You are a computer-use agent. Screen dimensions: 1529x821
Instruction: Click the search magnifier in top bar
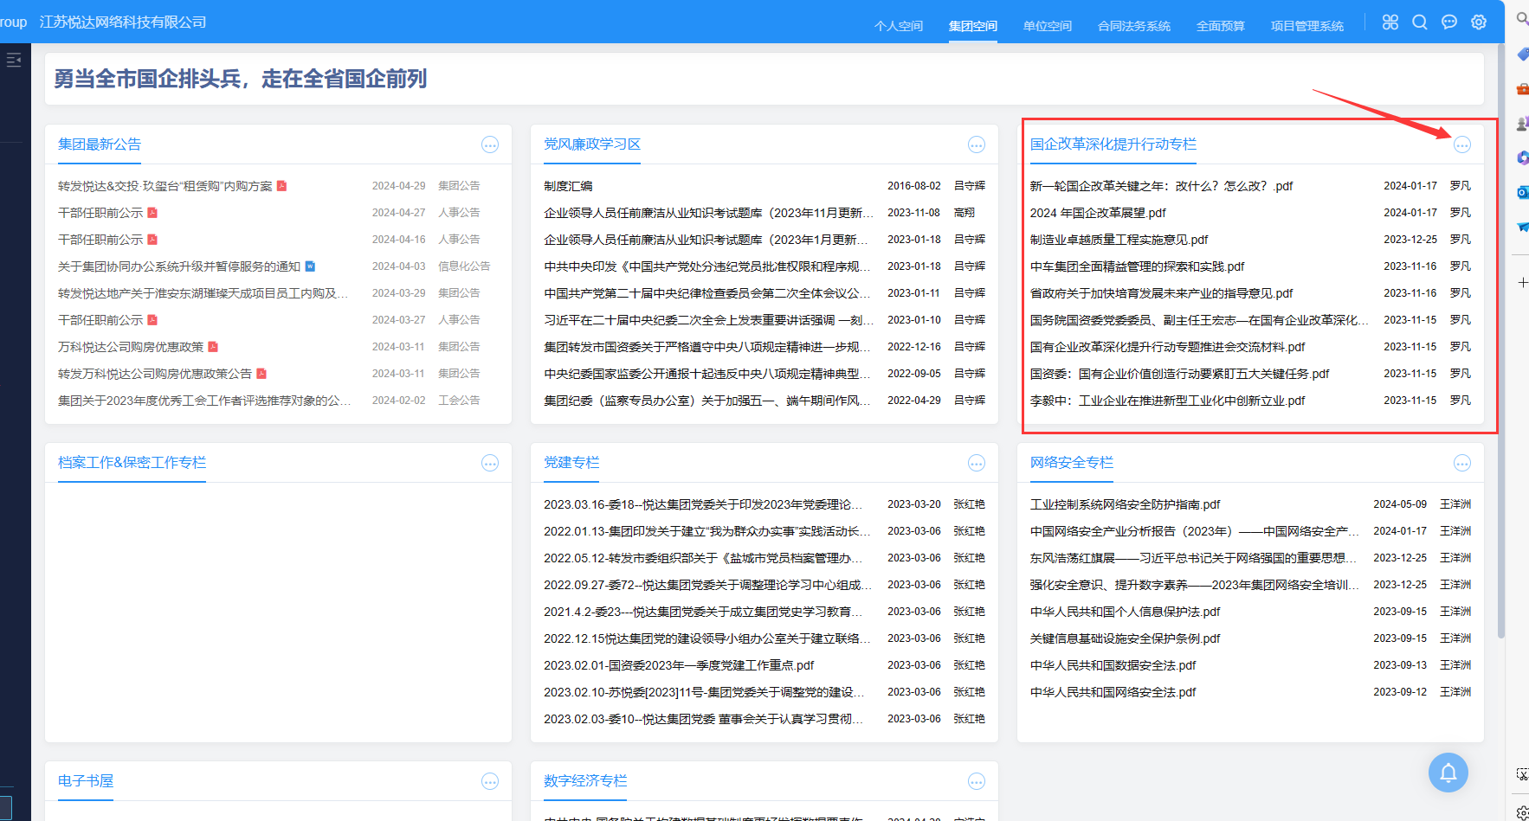(1419, 22)
